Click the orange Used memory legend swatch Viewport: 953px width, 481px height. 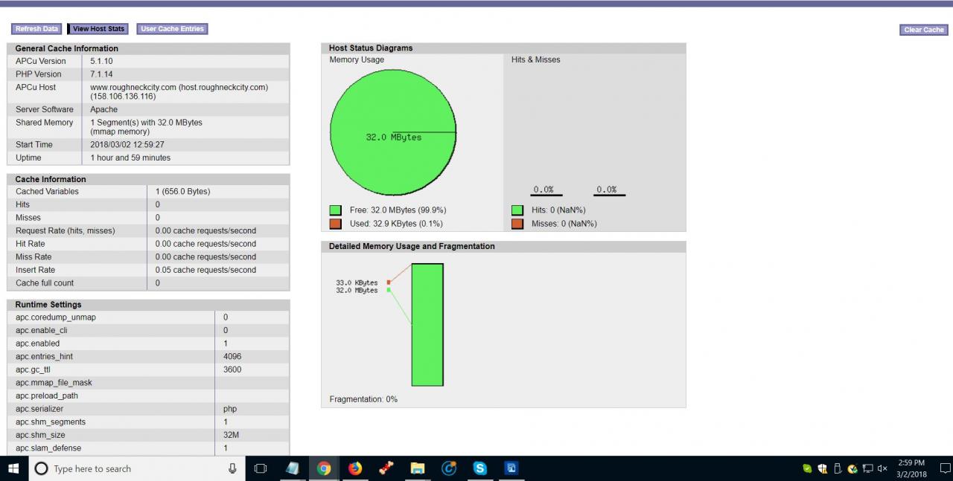tap(336, 224)
